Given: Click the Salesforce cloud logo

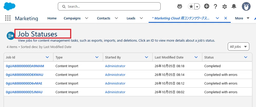Looking at the screenshot, I should click(x=10, y=6).
